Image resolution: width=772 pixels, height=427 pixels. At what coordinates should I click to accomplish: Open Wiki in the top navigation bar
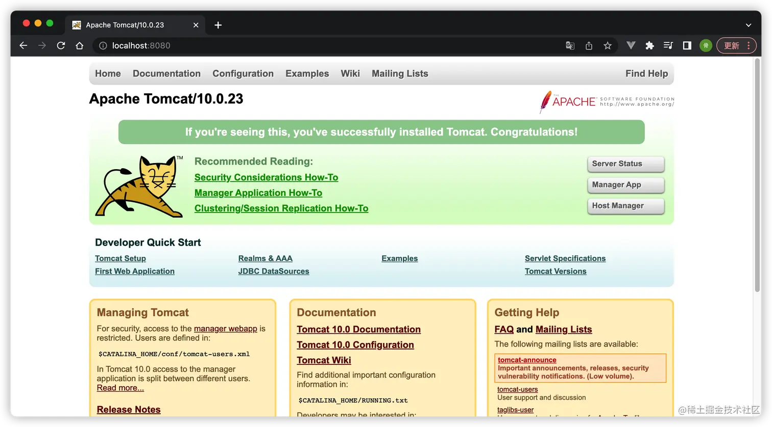click(x=350, y=73)
